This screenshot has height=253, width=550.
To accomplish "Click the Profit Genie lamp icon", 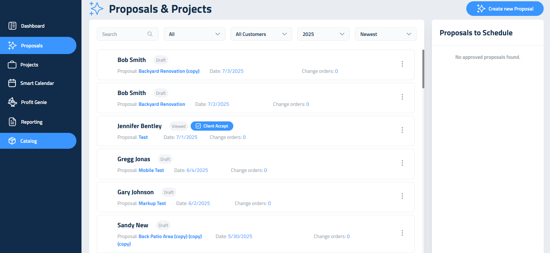I will [12, 102].
